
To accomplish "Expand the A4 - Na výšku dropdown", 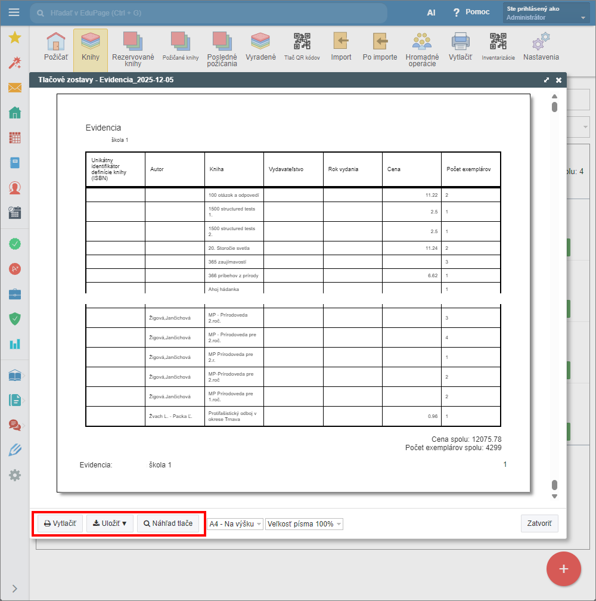I will coord(235,524).
